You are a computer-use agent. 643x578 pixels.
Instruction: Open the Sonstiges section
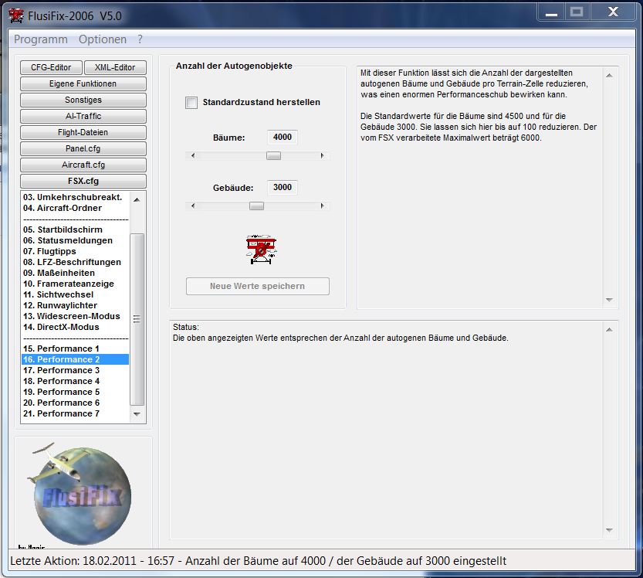pos(83,100)
